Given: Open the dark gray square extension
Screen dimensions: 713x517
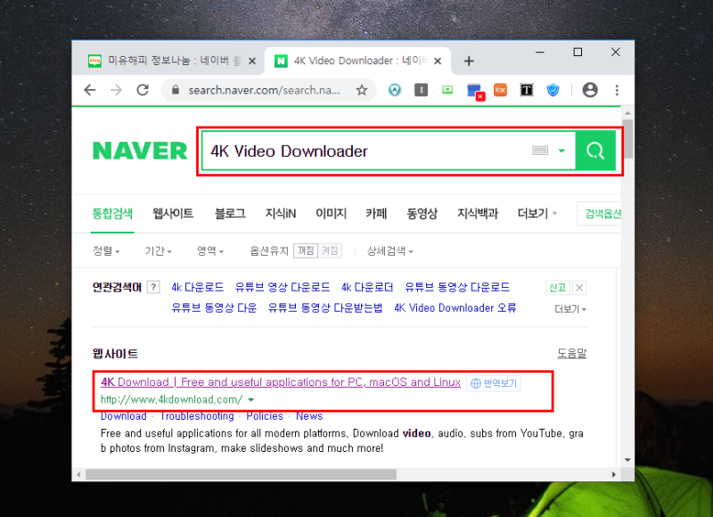Looking at the screenshot, I should click(421, 90).
